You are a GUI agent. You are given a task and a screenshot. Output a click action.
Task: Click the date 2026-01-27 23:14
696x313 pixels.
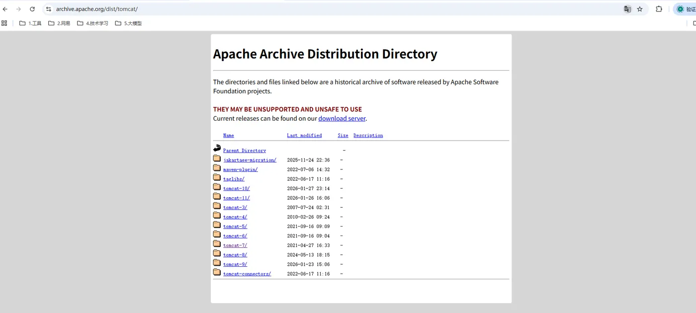[308, 188]
